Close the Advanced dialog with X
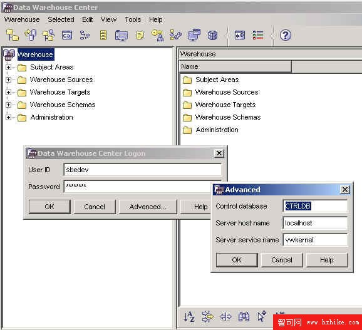This screenshot has width=362, height=330. click(345, 190)
